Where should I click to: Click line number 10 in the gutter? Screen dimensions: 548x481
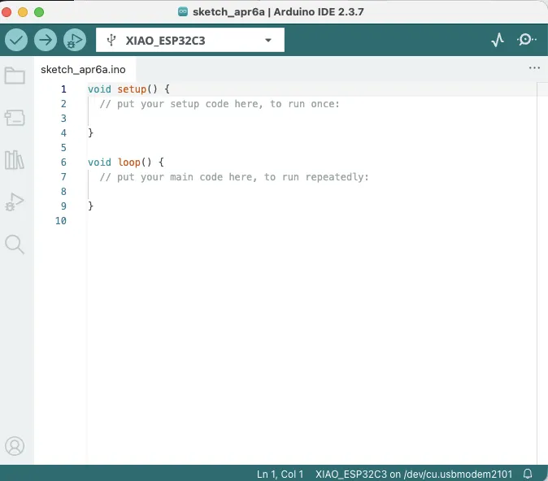point(61,221)
